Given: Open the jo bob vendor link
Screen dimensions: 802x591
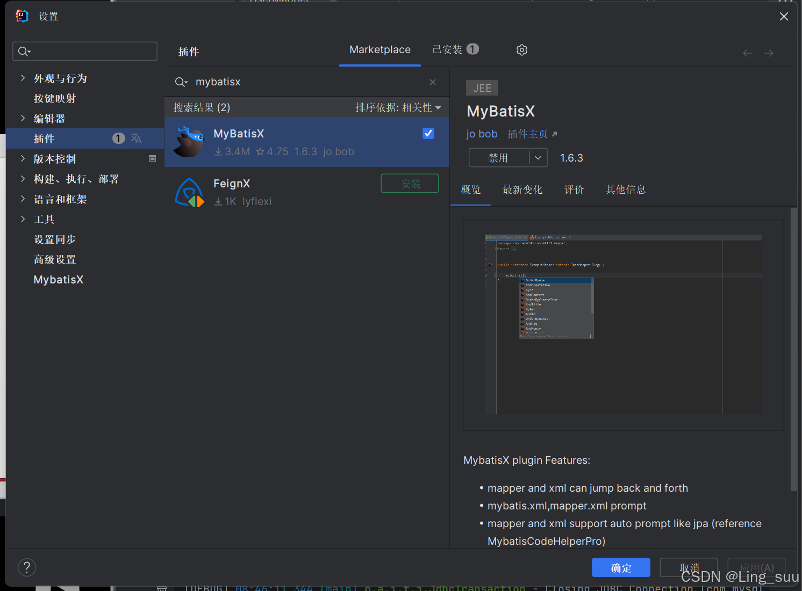Looking at the screenshot, I should (x=482, y=134).
